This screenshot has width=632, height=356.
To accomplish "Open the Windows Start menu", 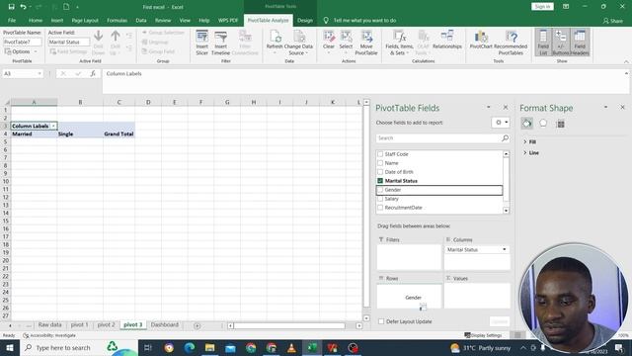I will [10, 347].
